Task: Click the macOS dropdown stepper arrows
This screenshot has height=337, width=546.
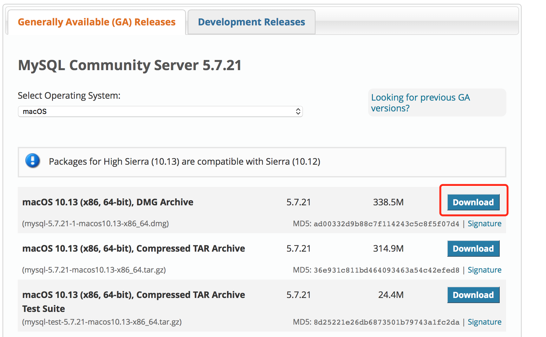Action: click(298, 111)
